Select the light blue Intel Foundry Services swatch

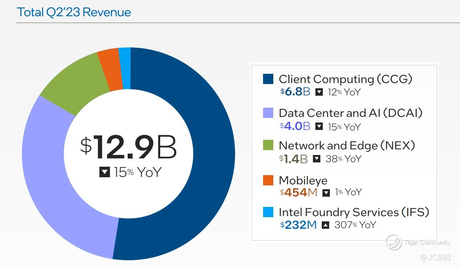[x=268, y=212]
